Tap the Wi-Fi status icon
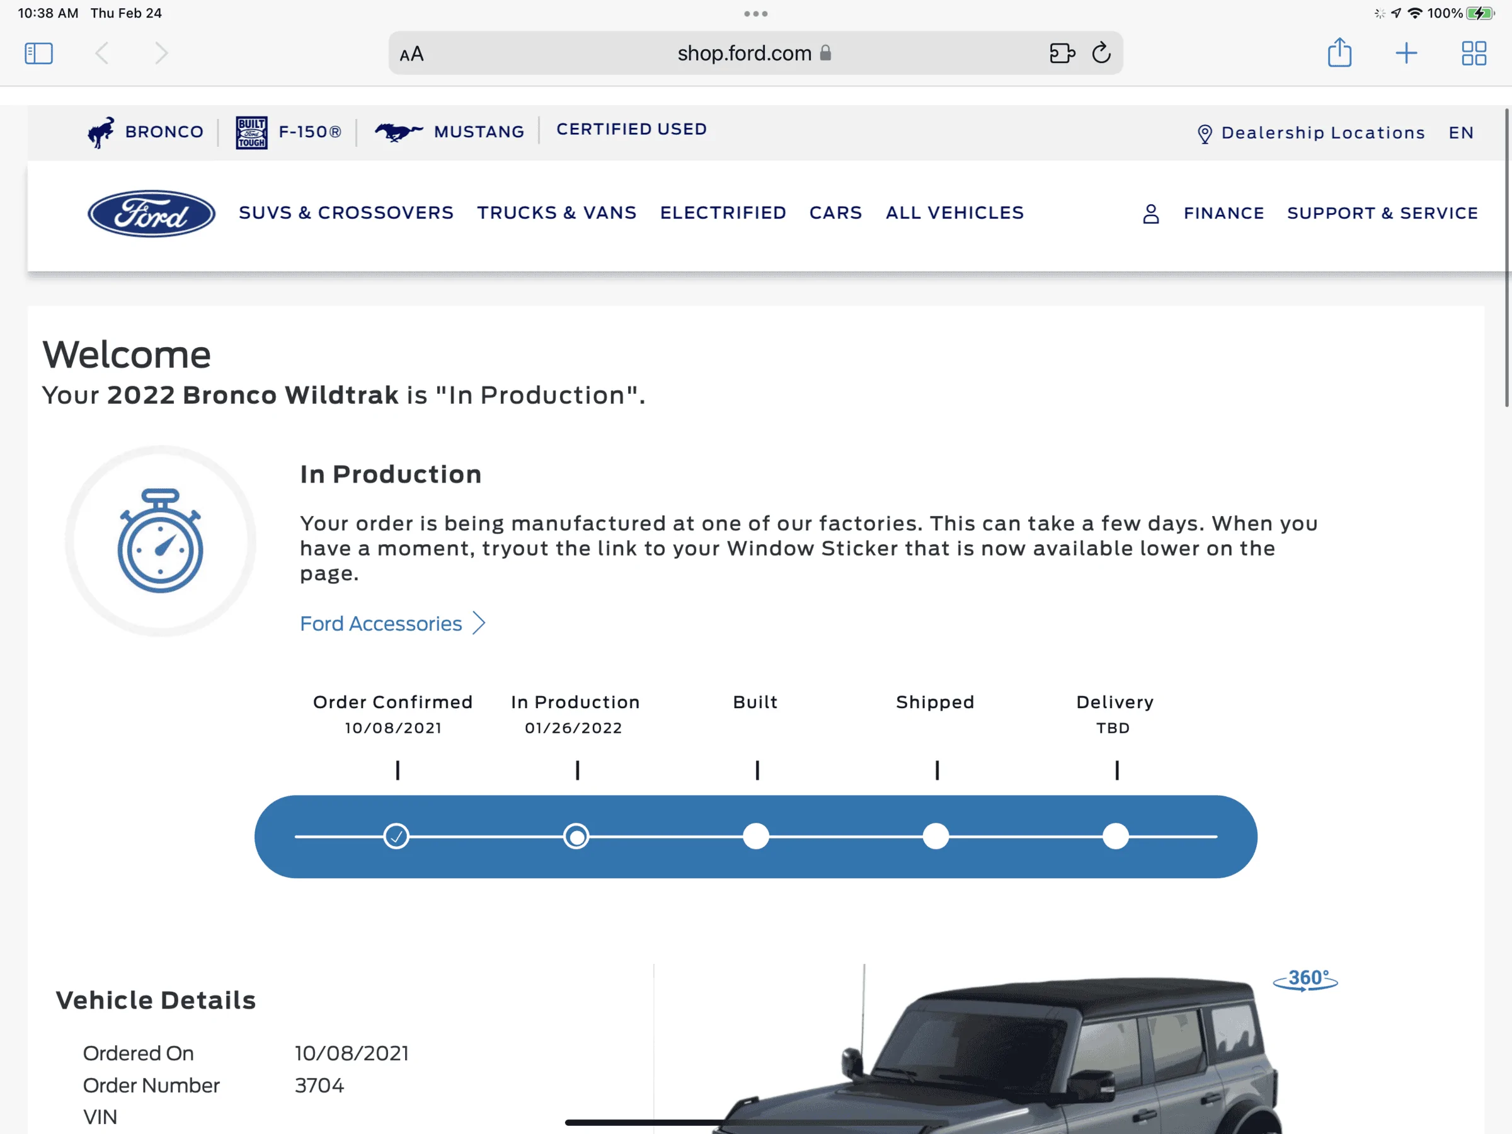This screenshot has width=1512, height=1134. pos(1415,13)
